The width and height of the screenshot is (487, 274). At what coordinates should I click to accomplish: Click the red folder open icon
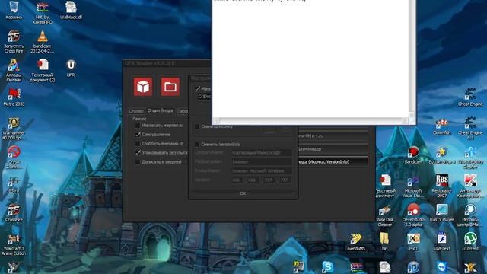(170, 87)
